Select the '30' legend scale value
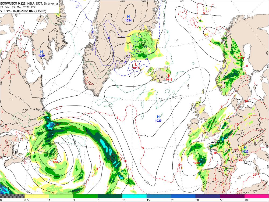This screenshot has height=202, width=269. pyautogui.click(x=197, y=200)
